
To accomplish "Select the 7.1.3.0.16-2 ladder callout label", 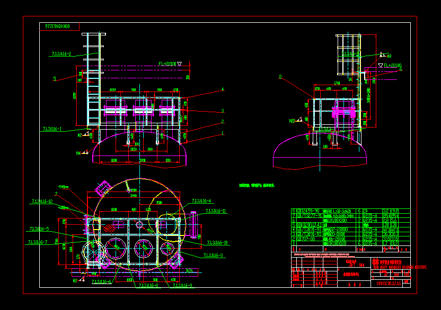I will click(61, 53).
